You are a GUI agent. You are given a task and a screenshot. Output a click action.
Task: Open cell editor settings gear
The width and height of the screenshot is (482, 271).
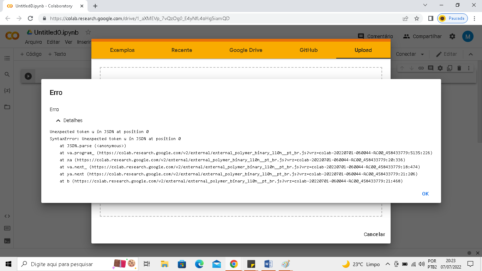click(440, 68)
